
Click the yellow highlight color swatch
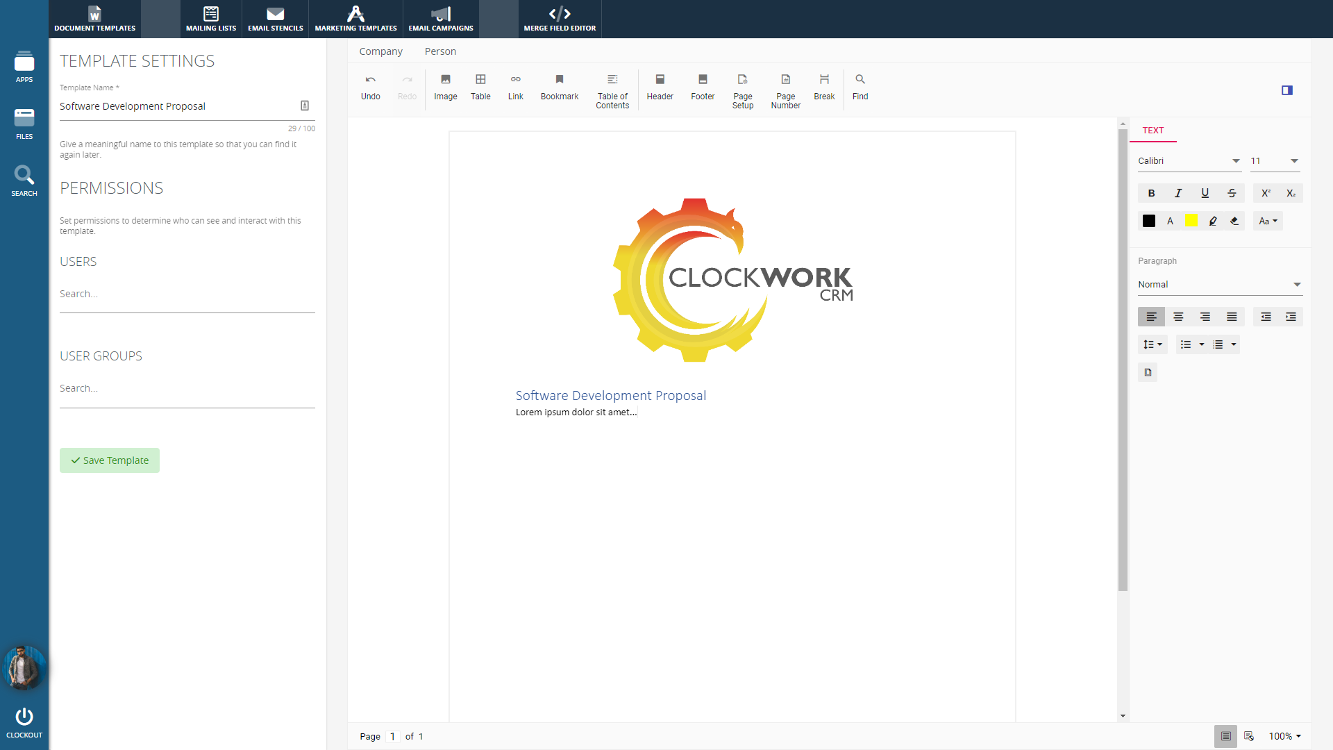(1191, 221)
